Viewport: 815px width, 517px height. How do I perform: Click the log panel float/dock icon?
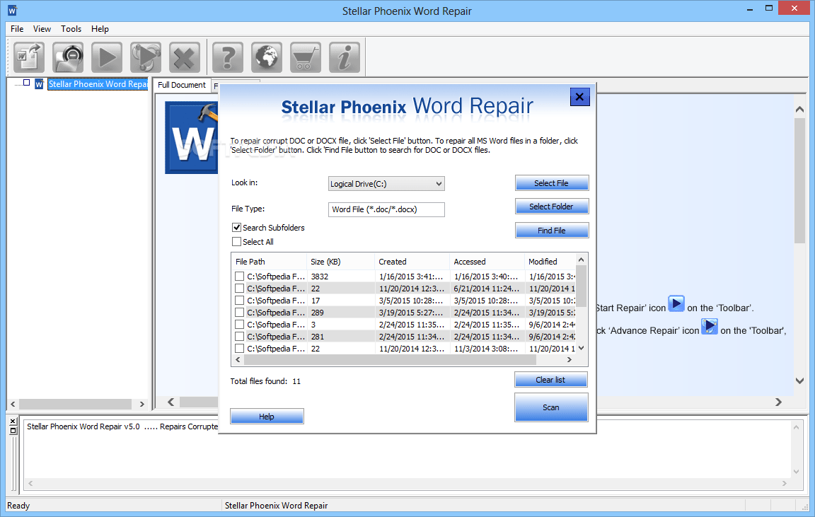click(x=13, y=430)
